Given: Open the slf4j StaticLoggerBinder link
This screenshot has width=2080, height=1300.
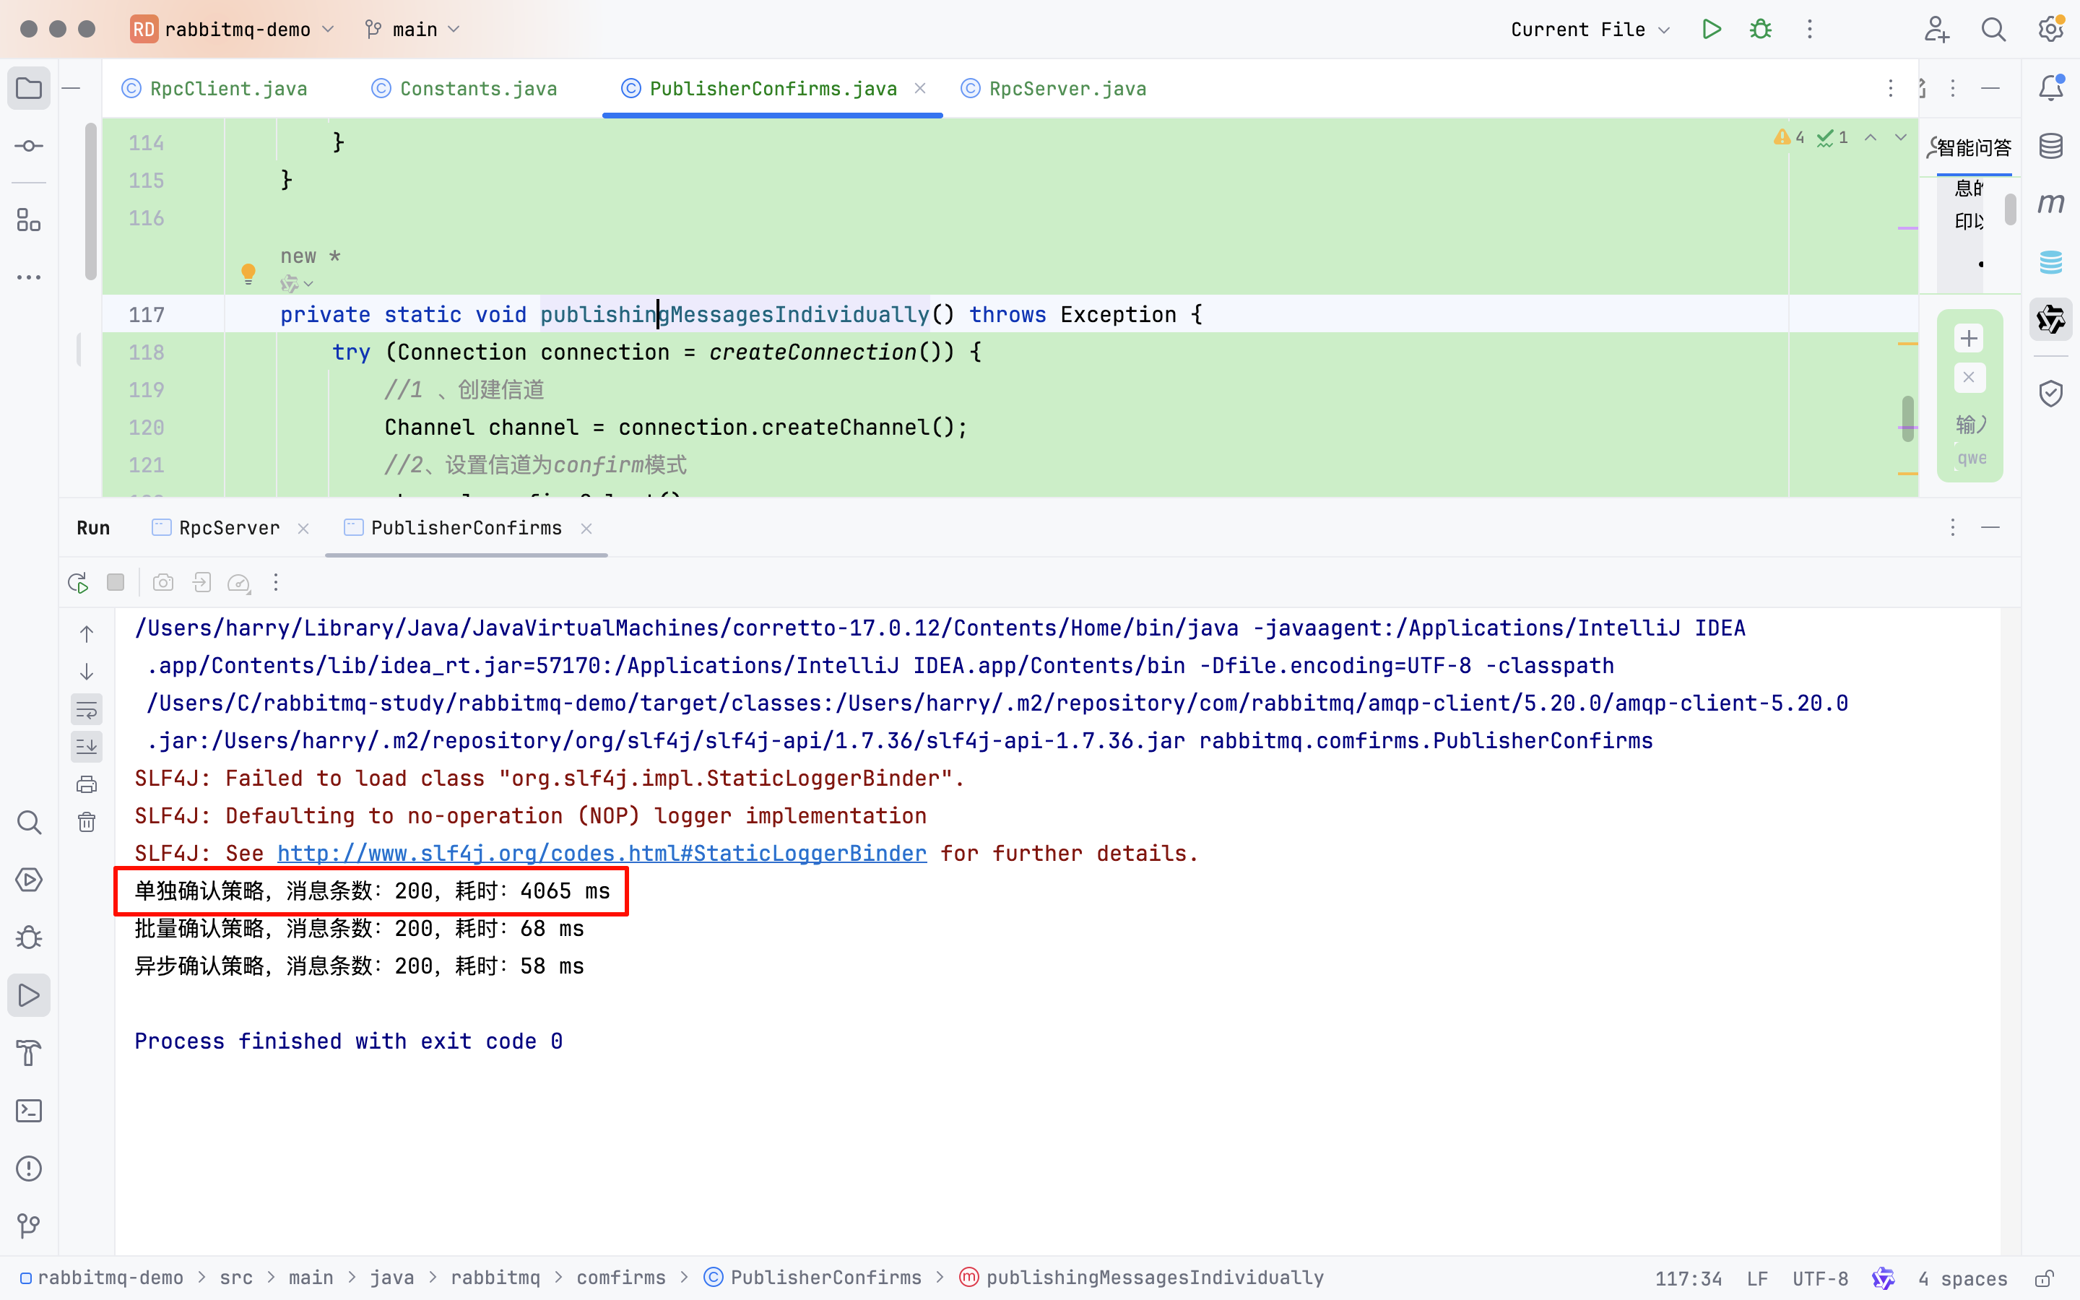Looking at the screenshot, I should [x=602, y=853].
